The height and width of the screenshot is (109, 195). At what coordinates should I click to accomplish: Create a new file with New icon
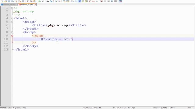click(x=2, y=1)
